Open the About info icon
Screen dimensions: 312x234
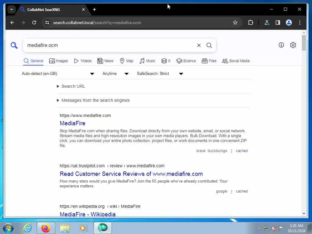point(281,45)
